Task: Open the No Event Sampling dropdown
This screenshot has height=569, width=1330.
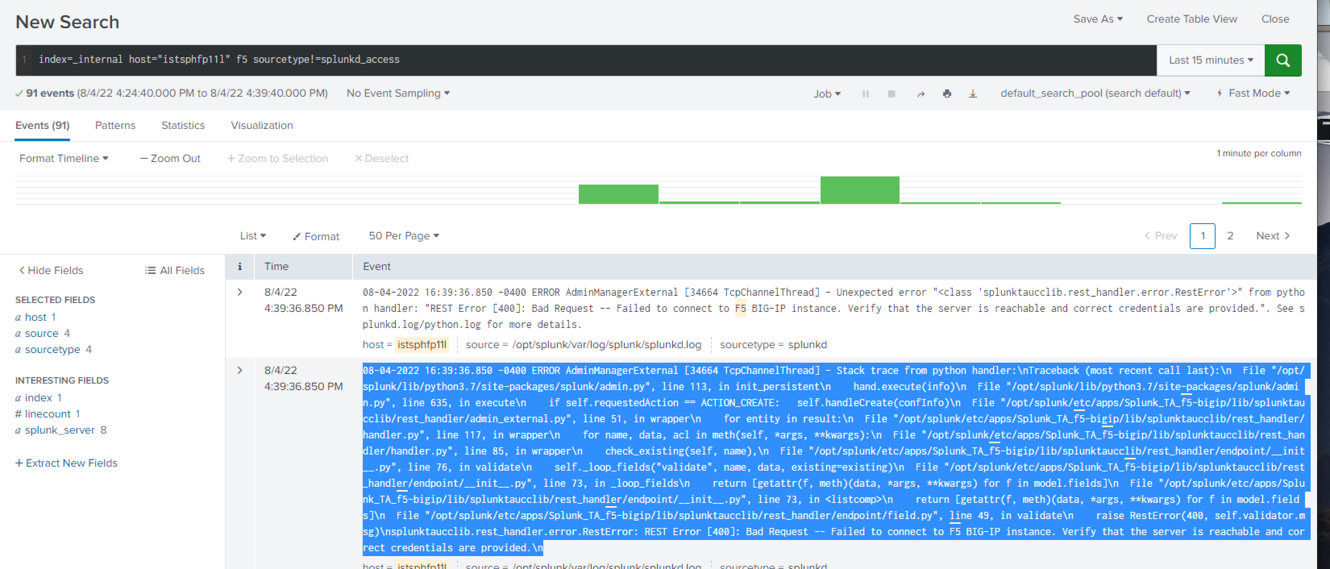Action: (398, 93)
